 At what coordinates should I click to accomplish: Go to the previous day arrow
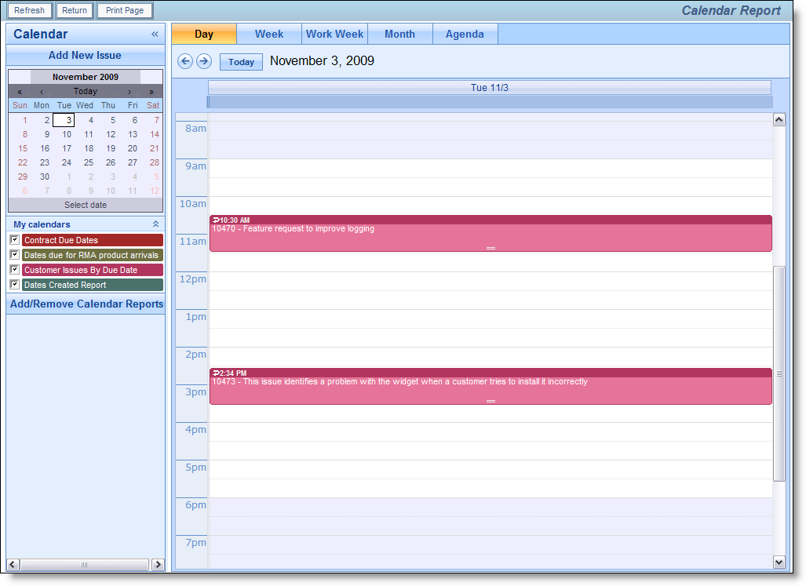[x=185, y=61]
